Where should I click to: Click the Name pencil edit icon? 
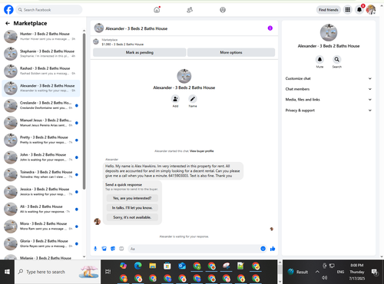pyautogui.click(x=193, y=99)
